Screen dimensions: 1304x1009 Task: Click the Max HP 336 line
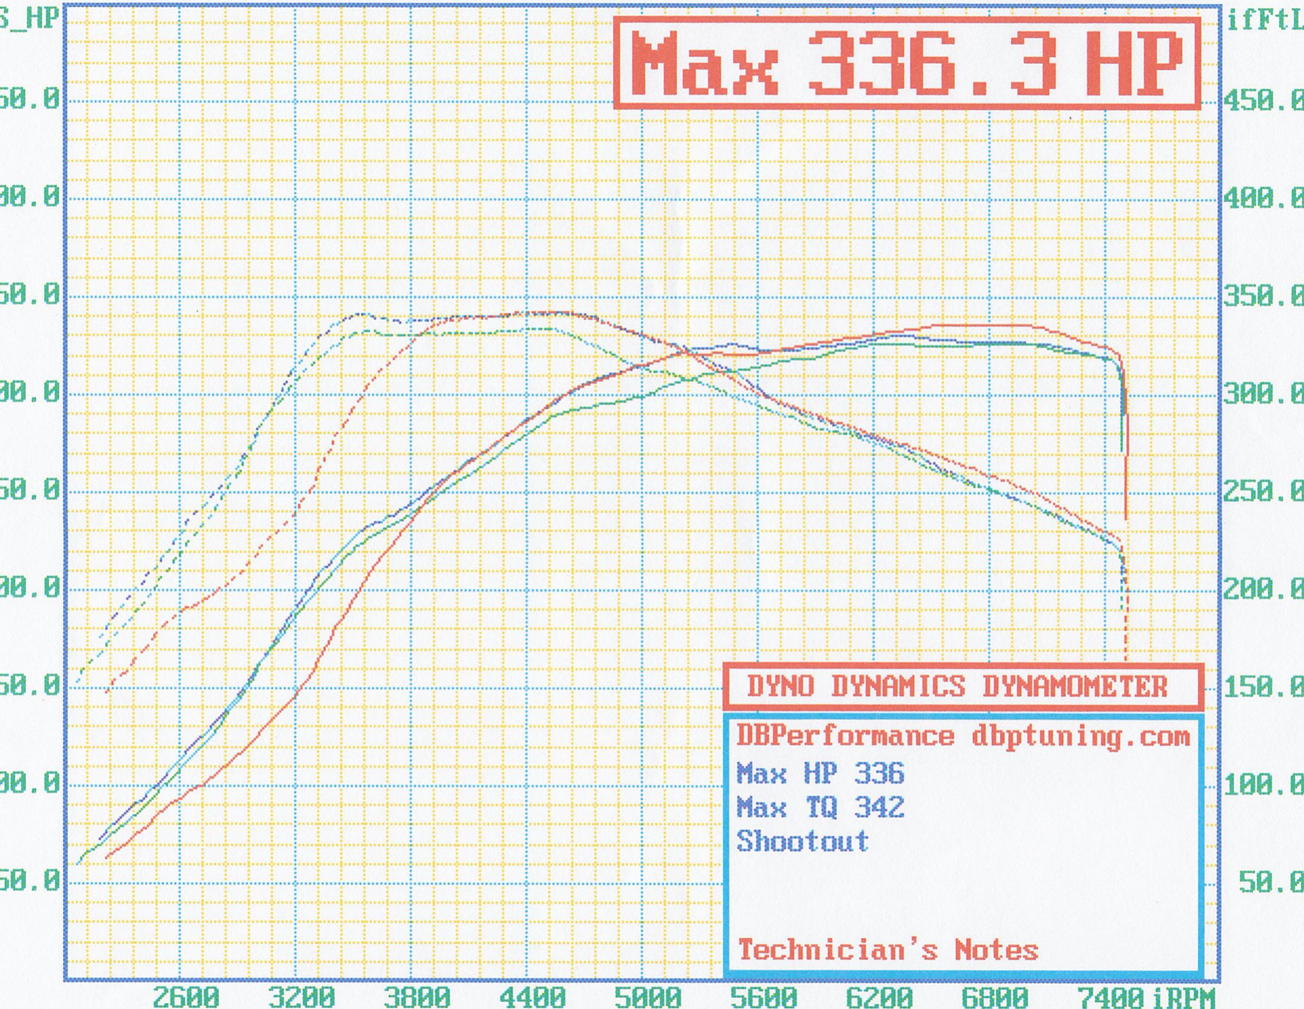821,773
